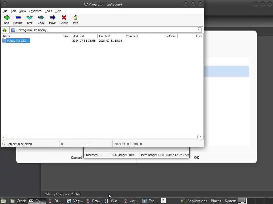Click 'Processes: 16' in task manager status

point(93,155)
